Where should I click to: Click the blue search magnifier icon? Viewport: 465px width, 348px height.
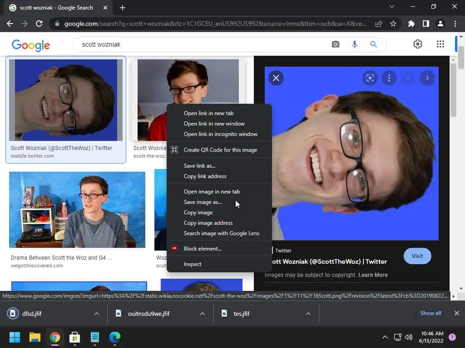point(373,44)
